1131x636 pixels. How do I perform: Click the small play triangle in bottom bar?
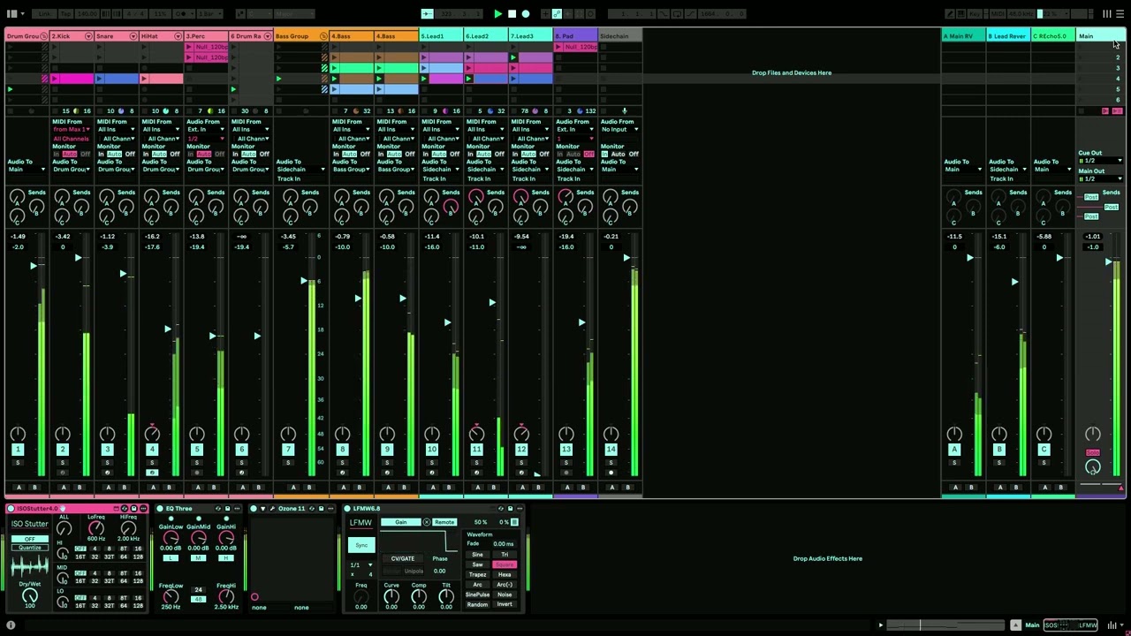pos(880,625)
